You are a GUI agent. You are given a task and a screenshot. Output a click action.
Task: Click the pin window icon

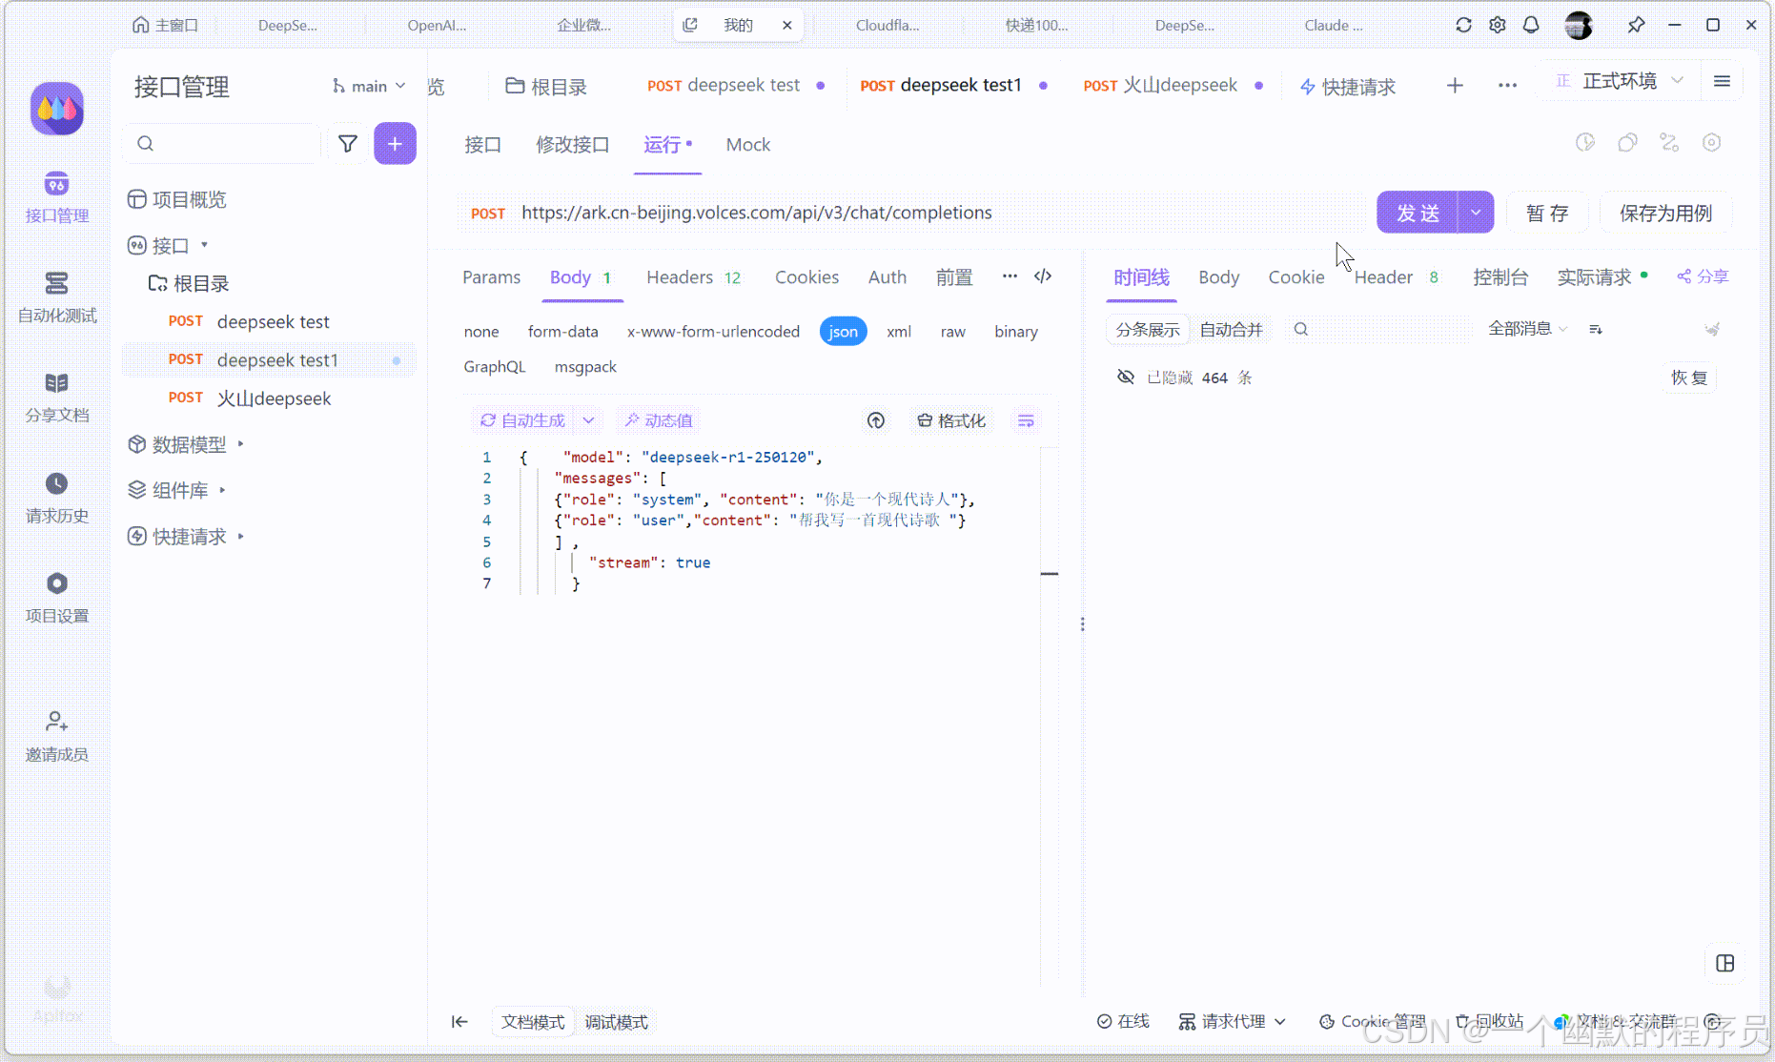coord(1637,25)
